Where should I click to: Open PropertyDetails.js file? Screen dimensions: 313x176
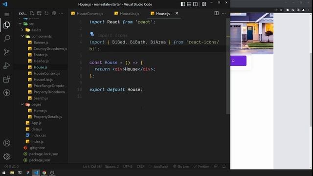[x=47, y=117]
